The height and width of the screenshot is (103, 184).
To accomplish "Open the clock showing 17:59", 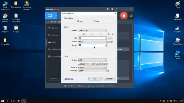I will [x=181, y=101].
